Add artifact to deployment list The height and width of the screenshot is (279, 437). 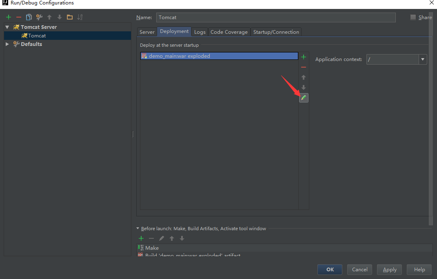(x=304, y=57)
